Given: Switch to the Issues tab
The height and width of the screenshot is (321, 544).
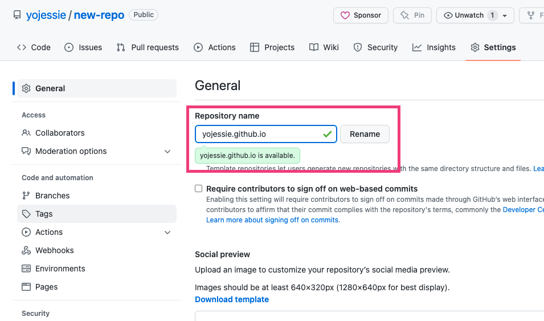Looking at the screenshot, I should point(83,47).
